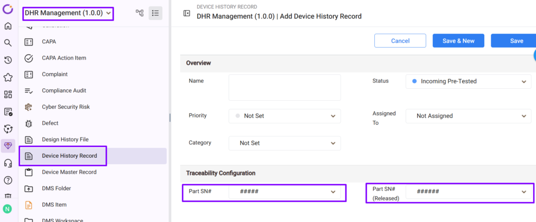
Task: Open the Status dropdown showing Incoming Pre-Tested
Action: point(468,81)
